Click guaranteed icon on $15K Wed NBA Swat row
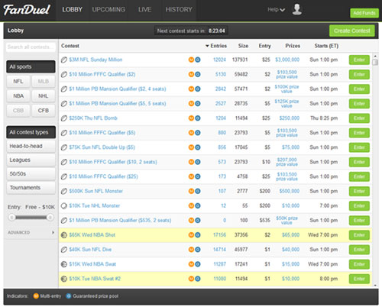 click(x=198, y=264)
